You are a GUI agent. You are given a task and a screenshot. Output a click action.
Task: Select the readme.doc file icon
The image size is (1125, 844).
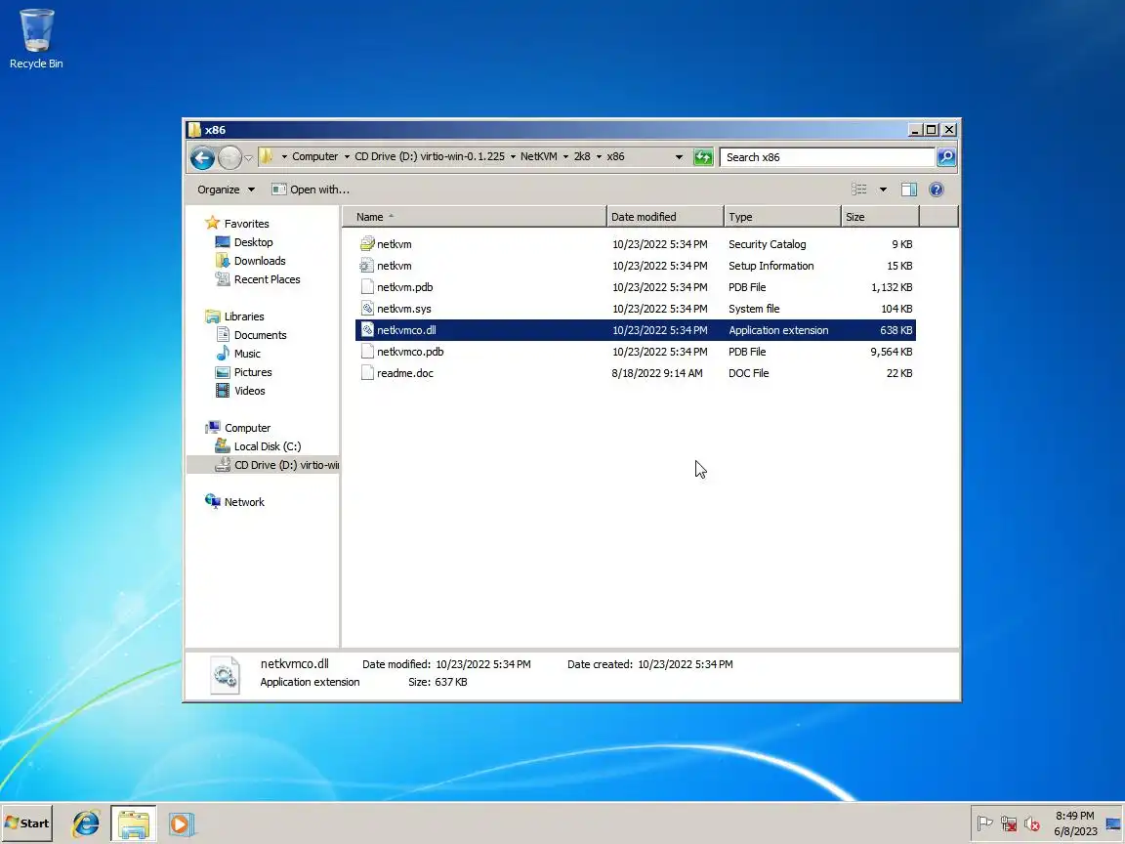[x=367, y=373]
